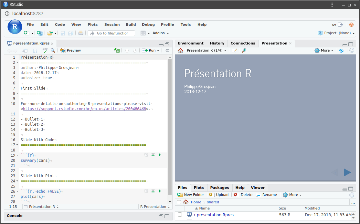Click the refresh presentation icon
360x224 pixels.
(x=352, y=50)
